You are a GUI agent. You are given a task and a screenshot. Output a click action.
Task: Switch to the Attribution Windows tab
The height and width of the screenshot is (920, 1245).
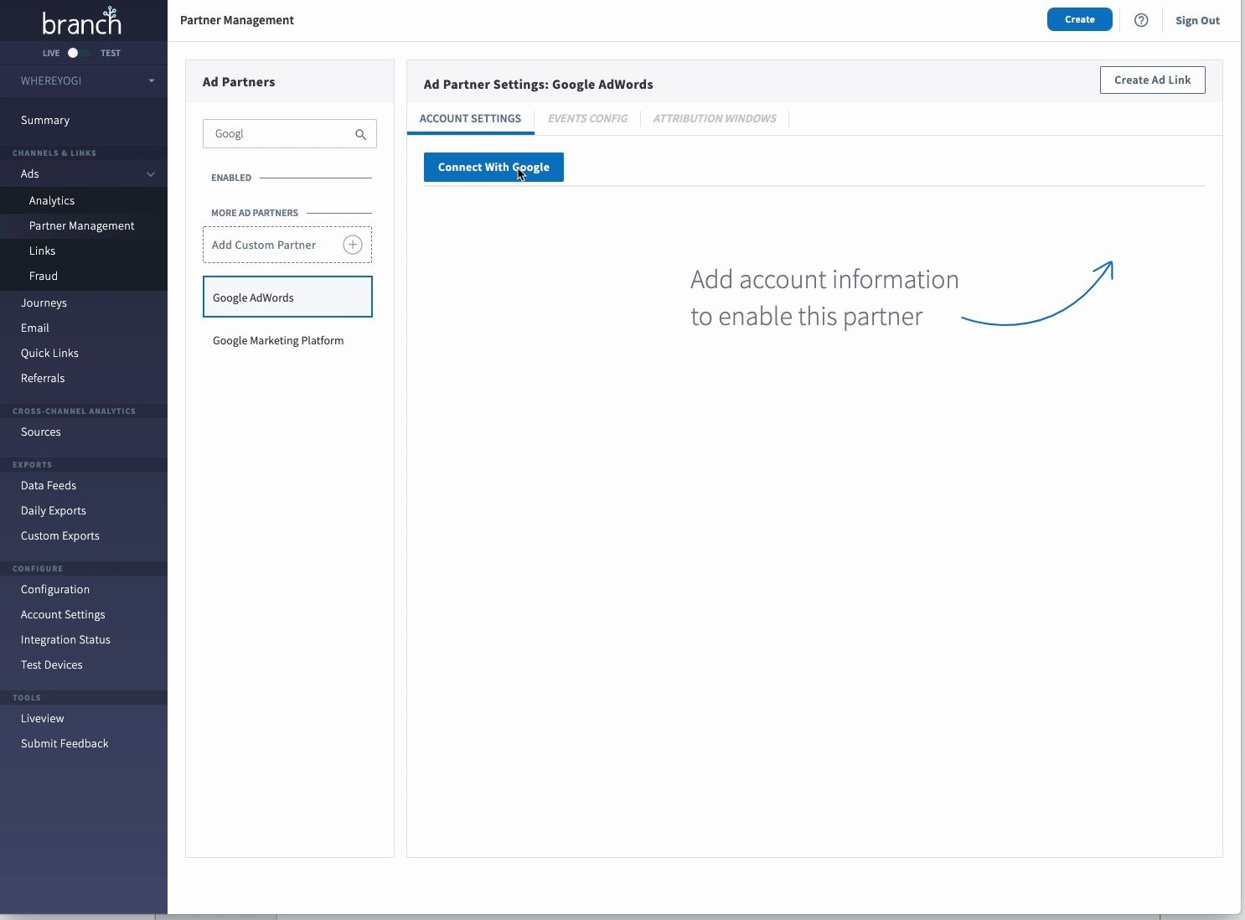pyautogui.click(x=715, y=119)
